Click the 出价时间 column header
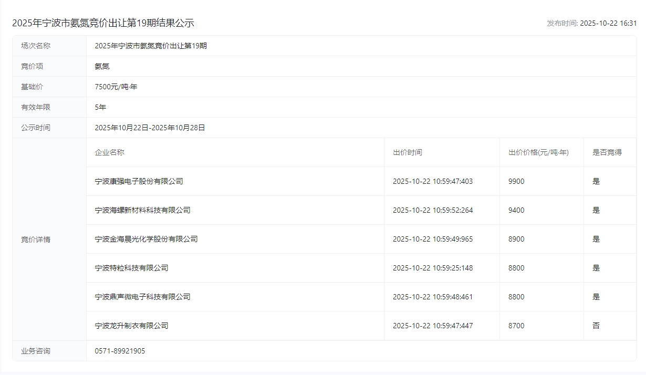The width and height of the screenshot is (646, 375). 407,152
